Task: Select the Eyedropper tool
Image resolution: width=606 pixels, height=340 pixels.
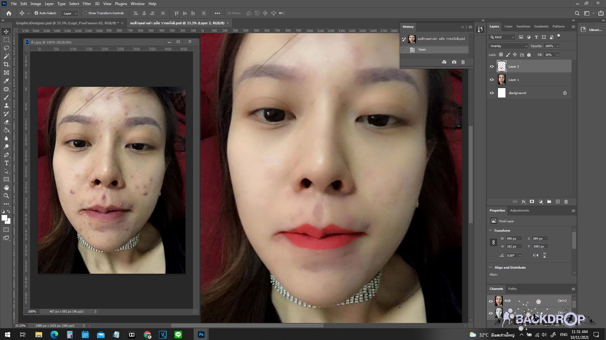Action: (6, 81)
